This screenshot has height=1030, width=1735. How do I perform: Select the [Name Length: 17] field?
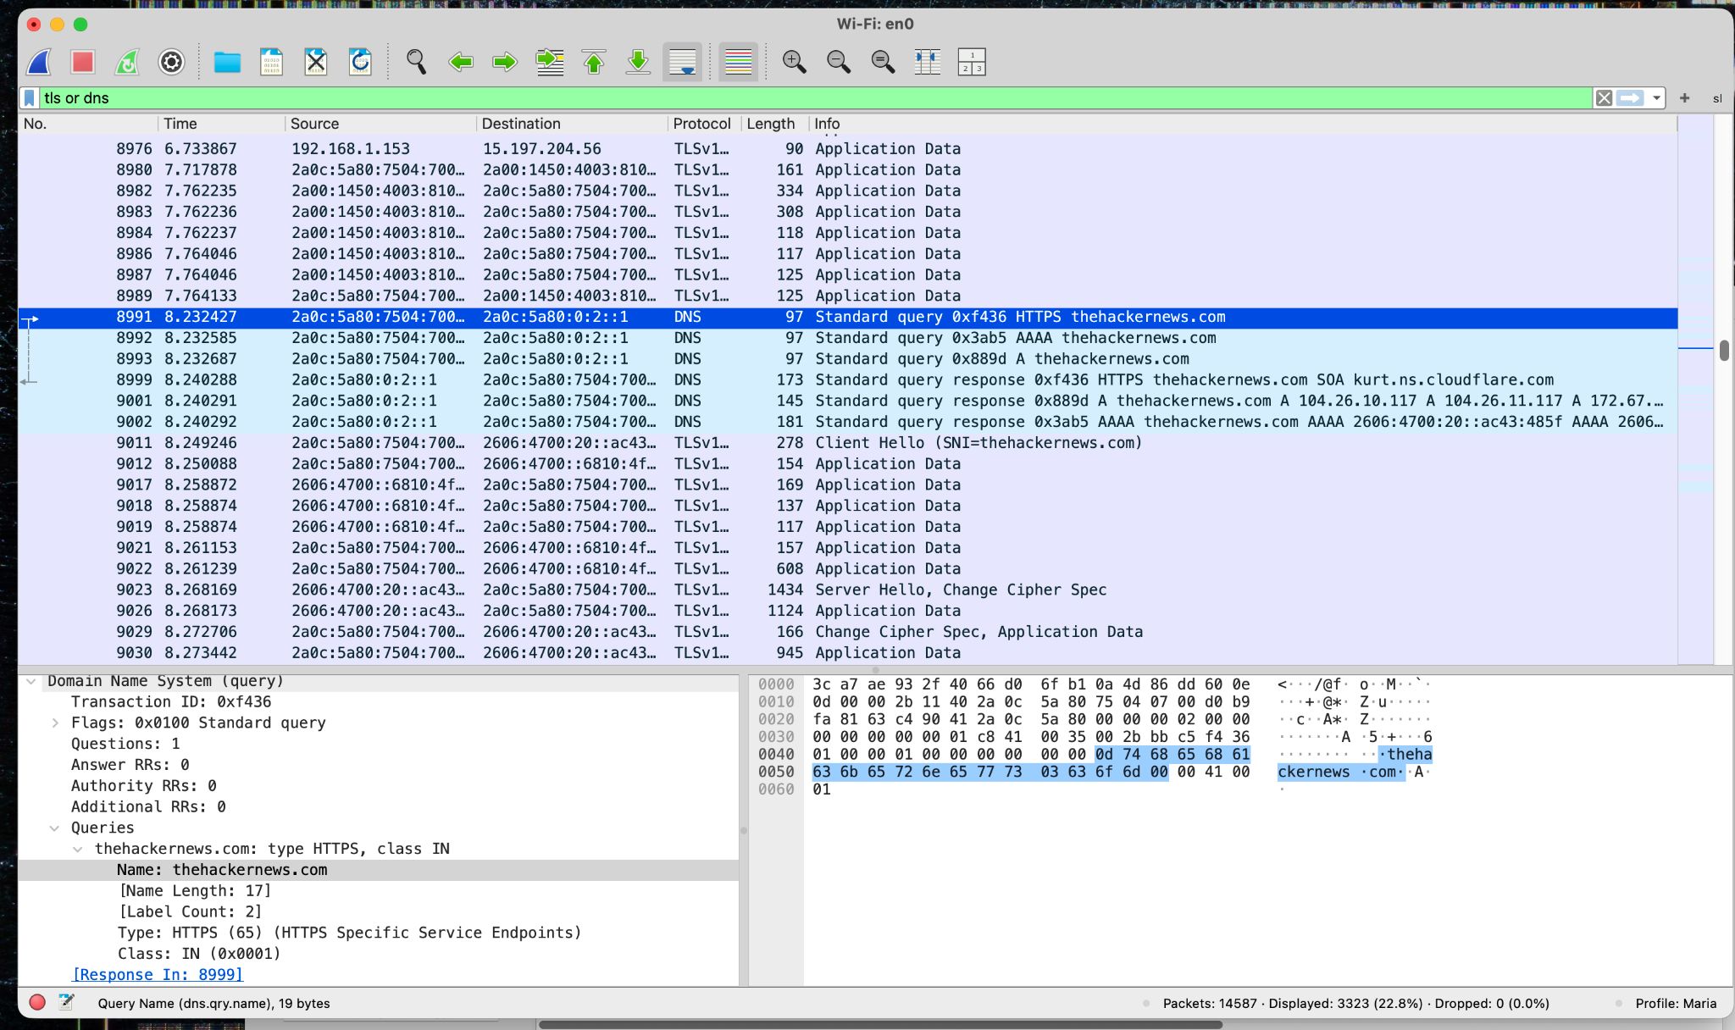pos(195,891)
